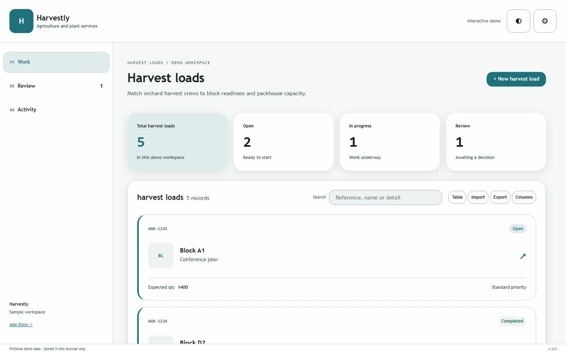The height and width of the screenshot is (354, 566).
Task: Click the Review count badge 1
Action: (102, 86)
